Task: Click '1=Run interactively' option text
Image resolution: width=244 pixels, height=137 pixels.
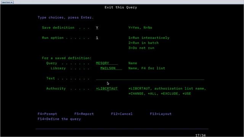Action: 149,38
